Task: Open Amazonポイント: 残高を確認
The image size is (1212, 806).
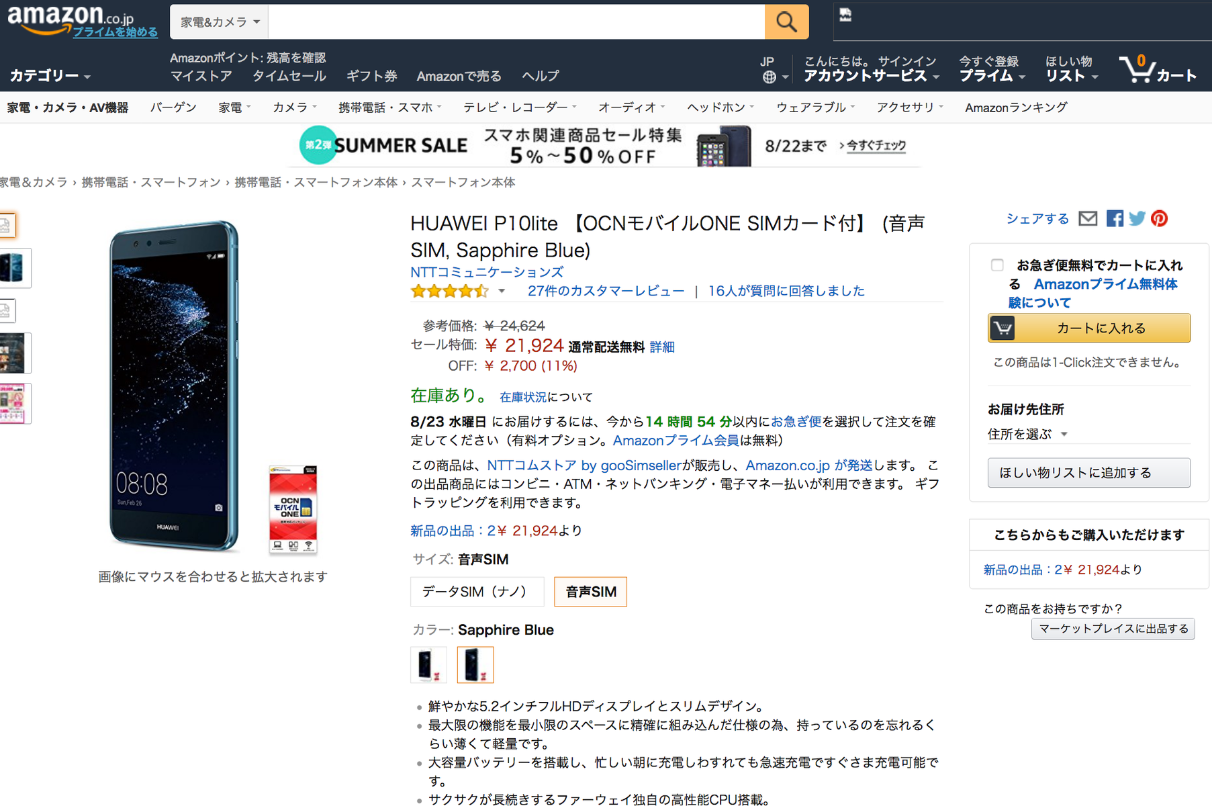Action: pyautogui.click(x=248, y=58)
